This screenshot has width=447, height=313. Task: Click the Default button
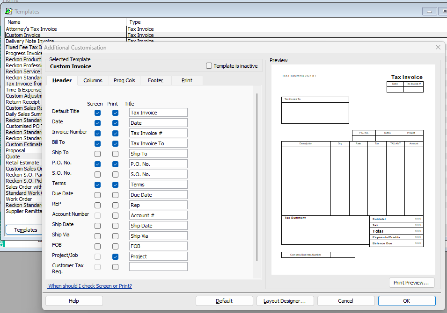point(224,301)
